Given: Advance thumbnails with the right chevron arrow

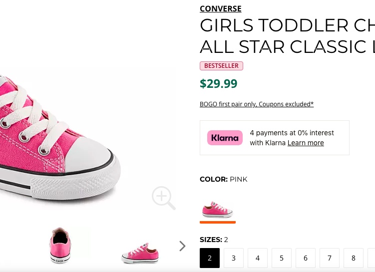Looking at the screenshot, I should point(182,246).
